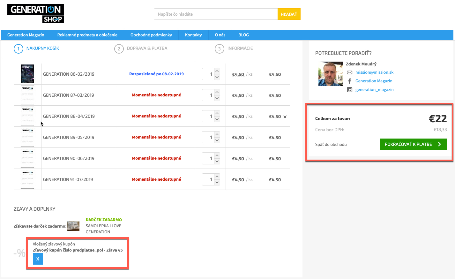Open Generation Magazín menu item
The width and height of the screenshot is (455, 279).
point(26,35)
